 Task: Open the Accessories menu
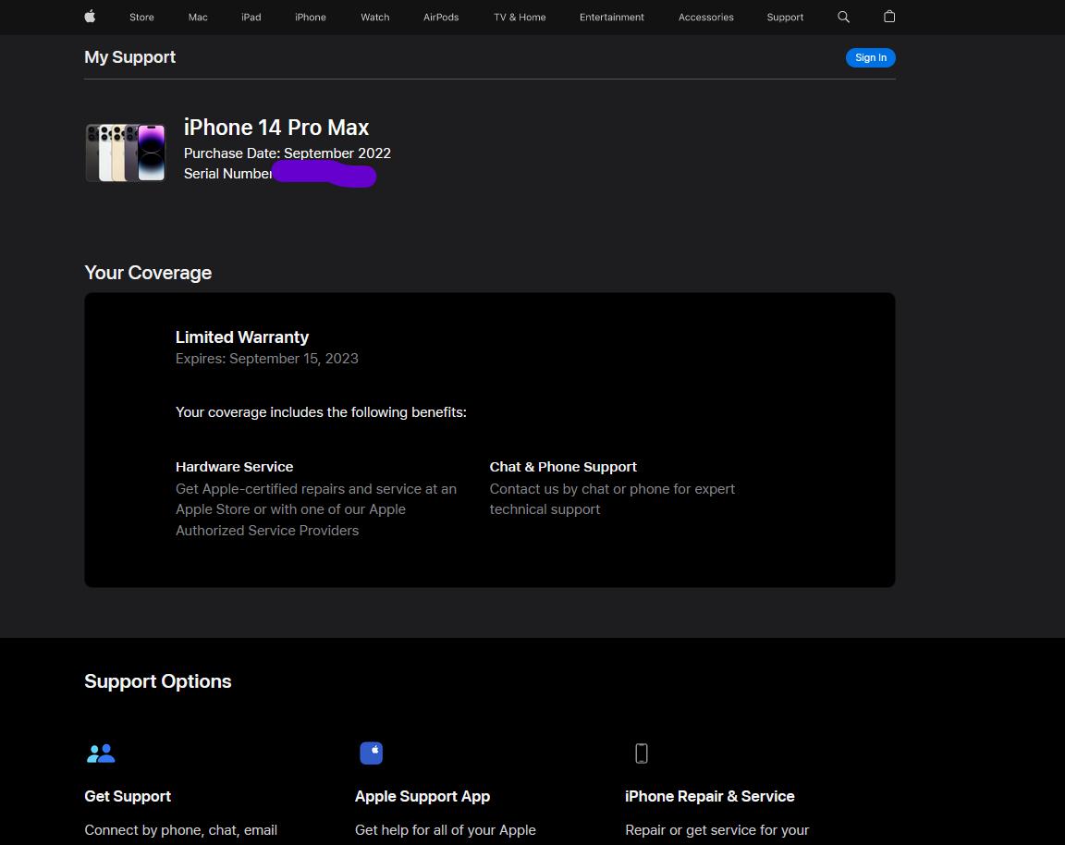(705, 17)
